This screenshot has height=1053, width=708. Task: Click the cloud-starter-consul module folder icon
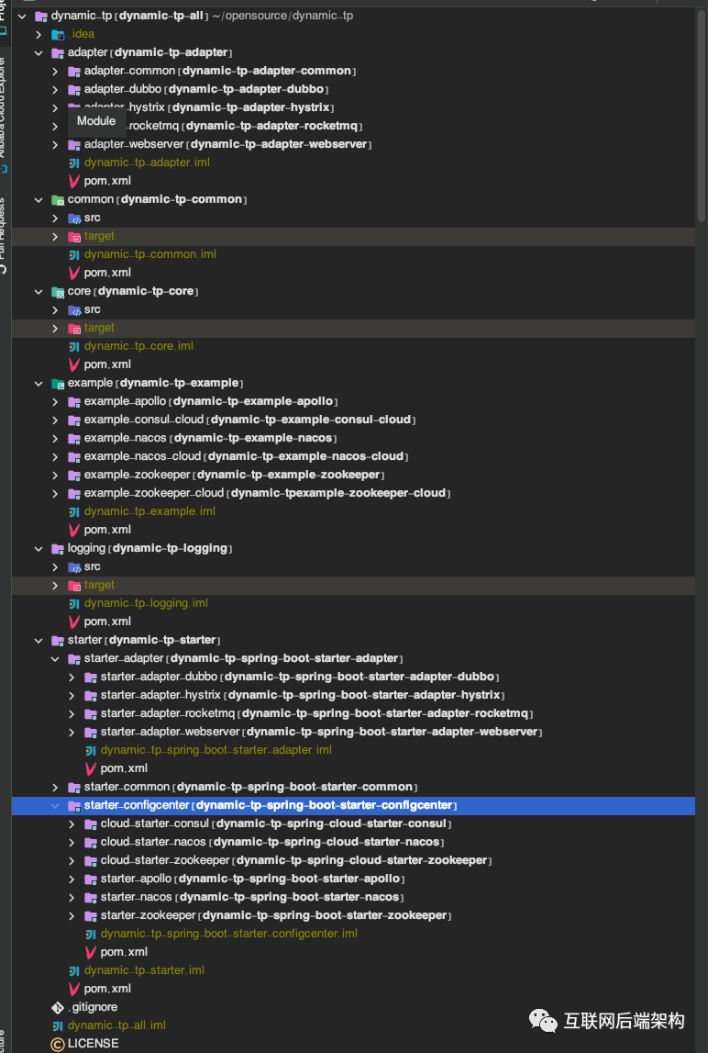90,824
